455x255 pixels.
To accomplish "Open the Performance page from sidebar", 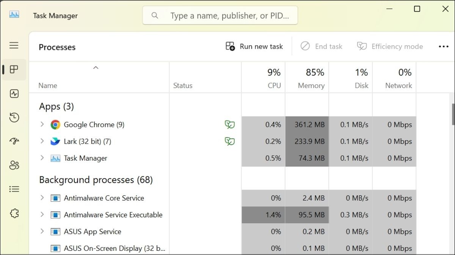I will (14, 94).
